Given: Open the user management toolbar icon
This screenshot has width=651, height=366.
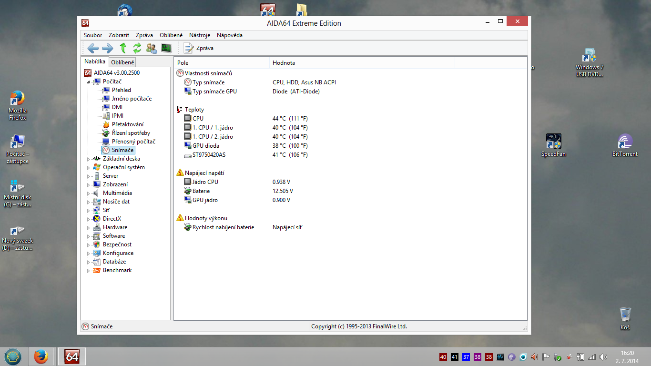Looking at the screenshot, I should click(x=152, y=48).
